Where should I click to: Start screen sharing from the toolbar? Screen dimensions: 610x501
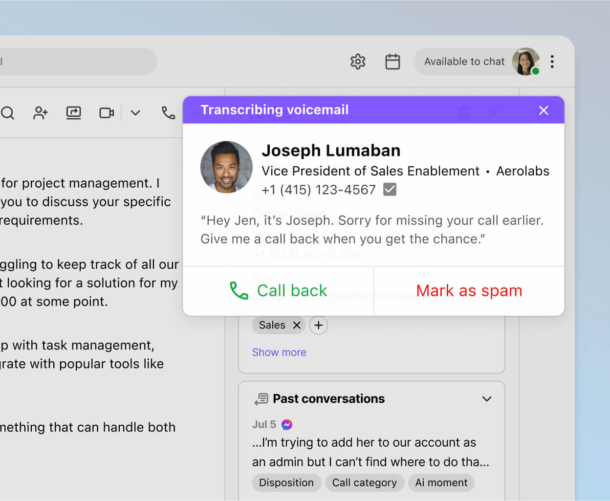[73, 113]
